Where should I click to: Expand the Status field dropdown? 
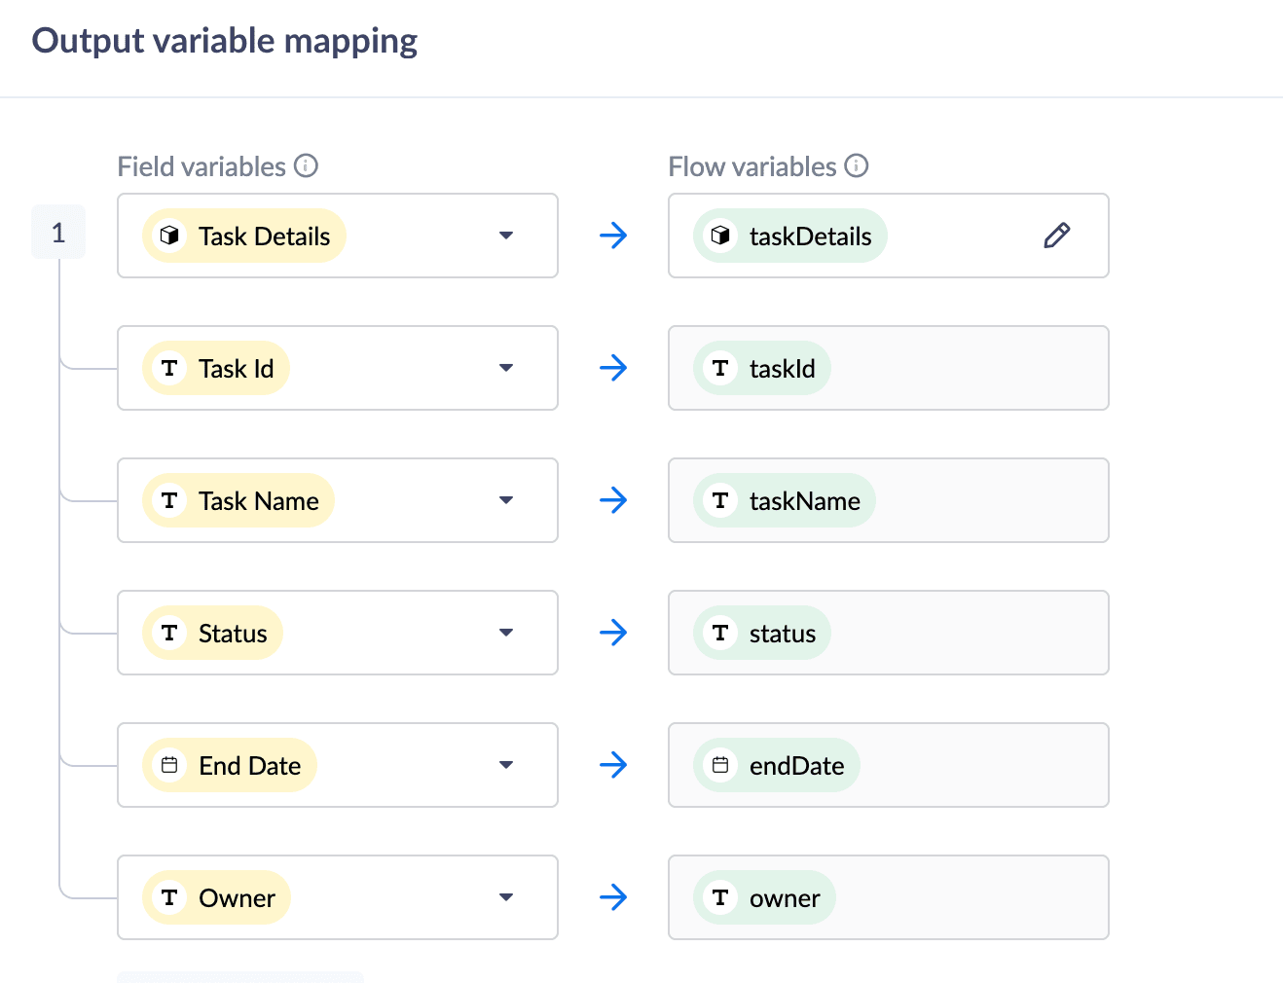tap(506, 633)
